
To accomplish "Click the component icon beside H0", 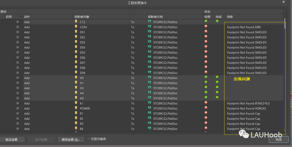I will pyautogui.click(x=76, y=77).
